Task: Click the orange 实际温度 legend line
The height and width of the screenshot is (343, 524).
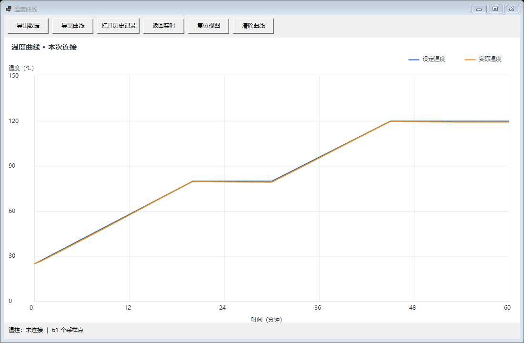Action: pos(470,60)
